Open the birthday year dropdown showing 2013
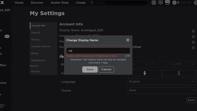The height and width of the screenshot is (111, 197). point(184,64)
